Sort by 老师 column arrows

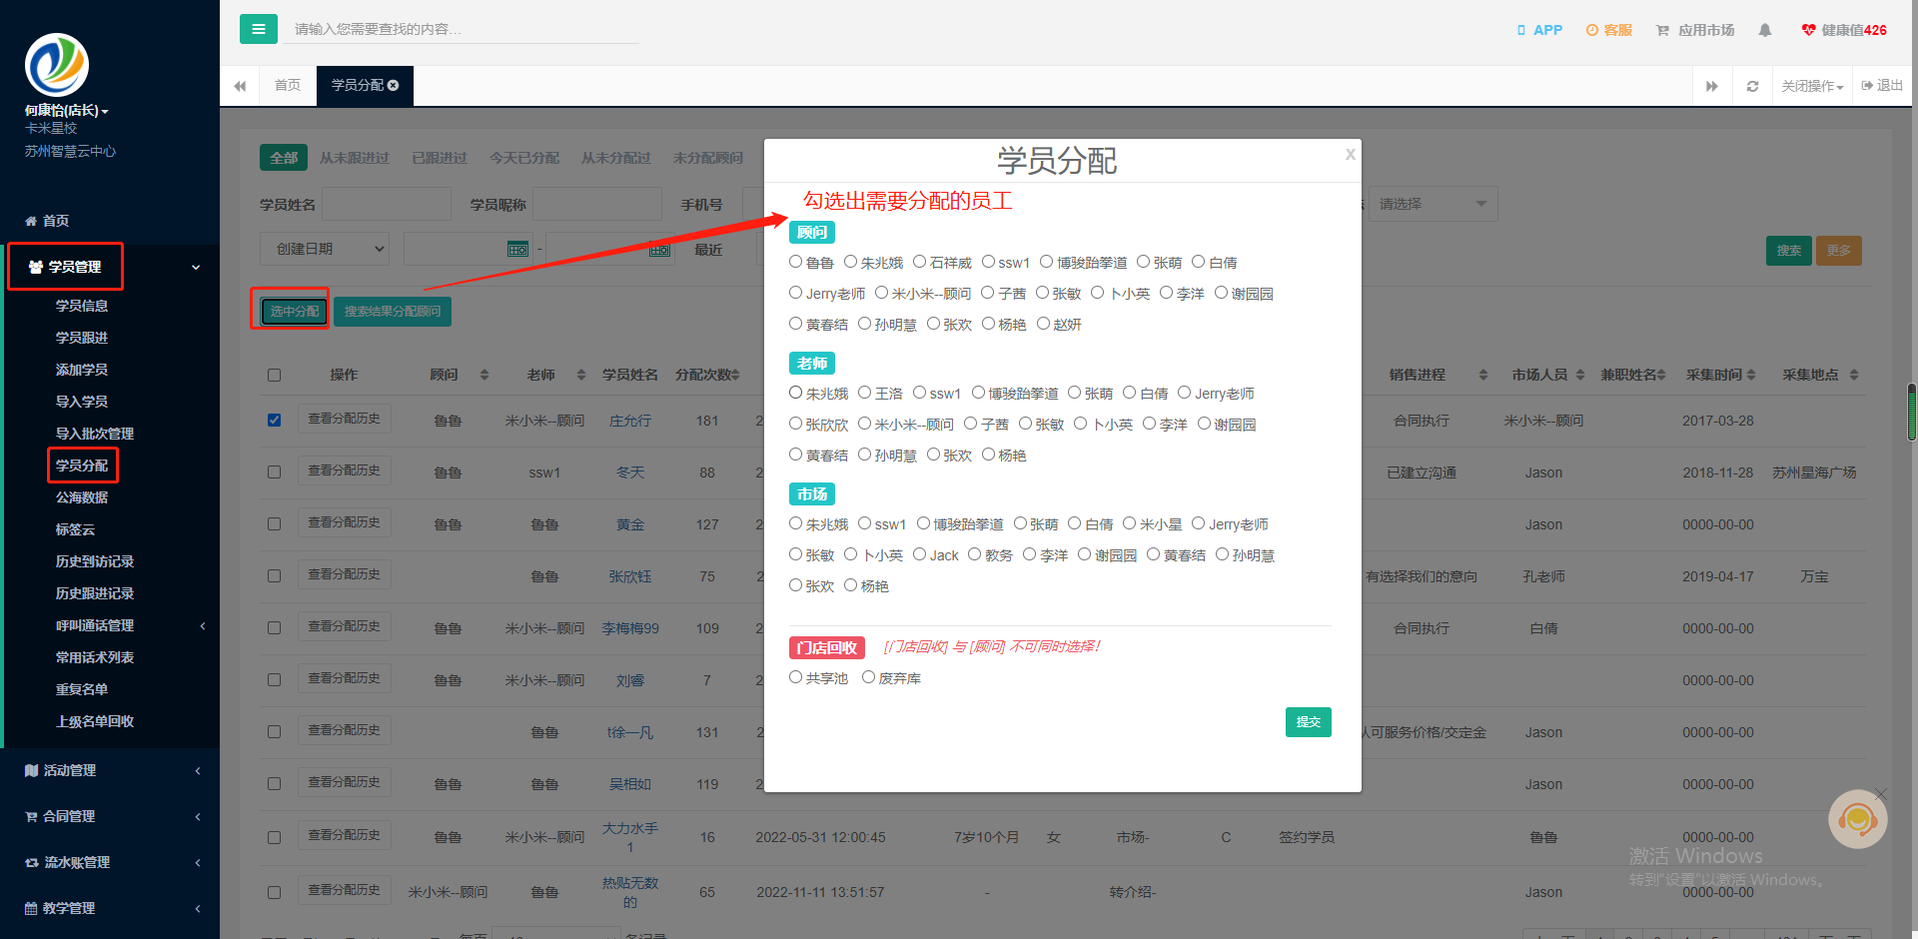click(x=581, y=375)
